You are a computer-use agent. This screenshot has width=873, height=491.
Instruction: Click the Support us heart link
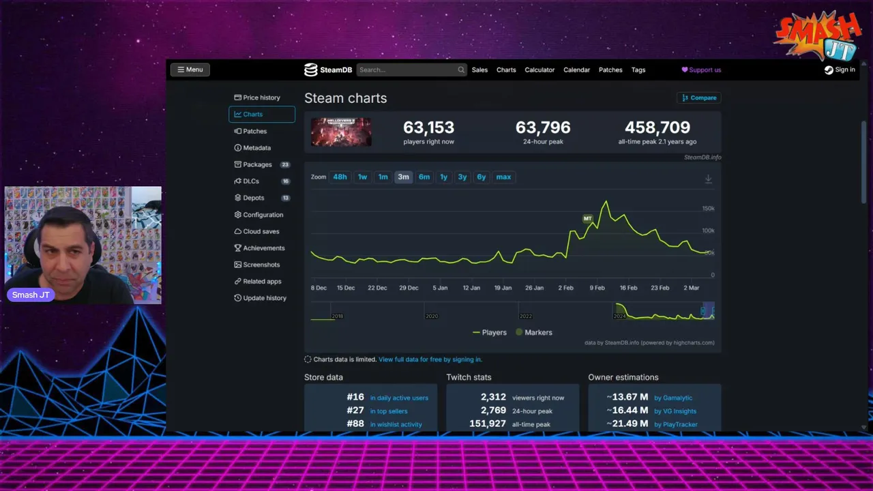[x=701, y=70]
